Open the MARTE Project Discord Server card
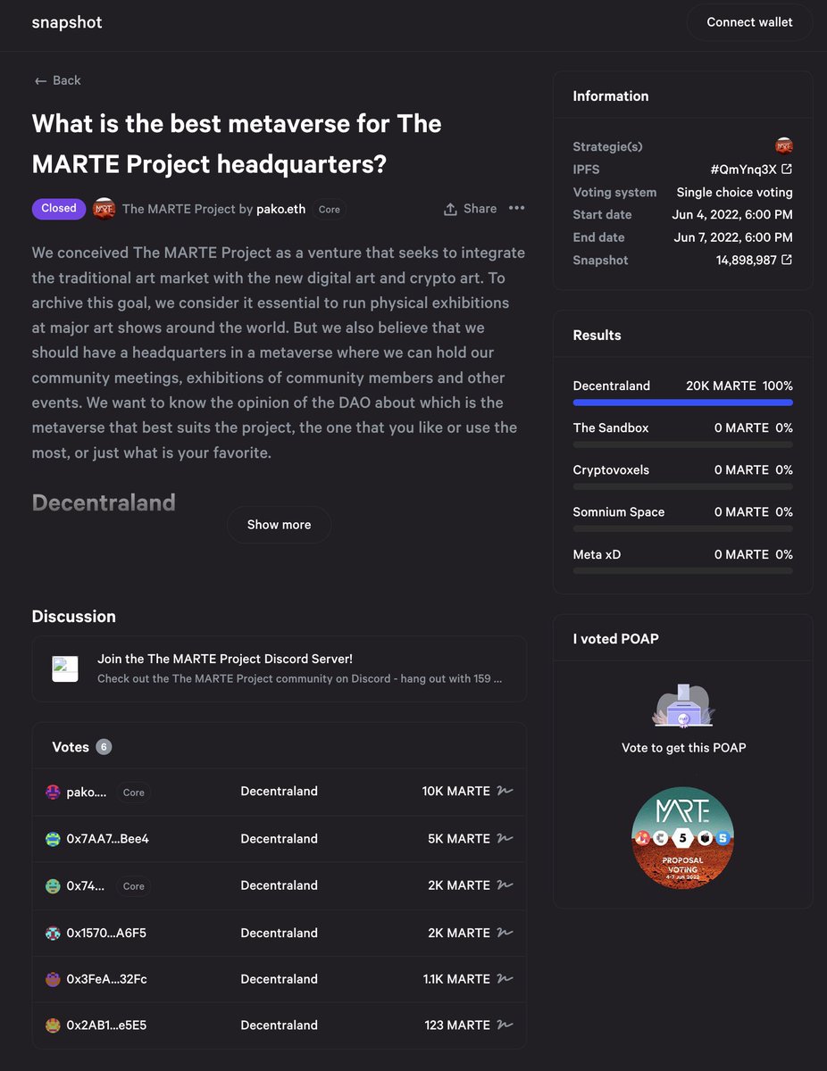This screenshot has width=827, height=1071. click(279, 669)
